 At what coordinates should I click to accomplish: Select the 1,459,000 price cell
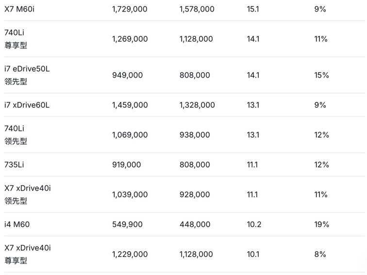point(130,105)
